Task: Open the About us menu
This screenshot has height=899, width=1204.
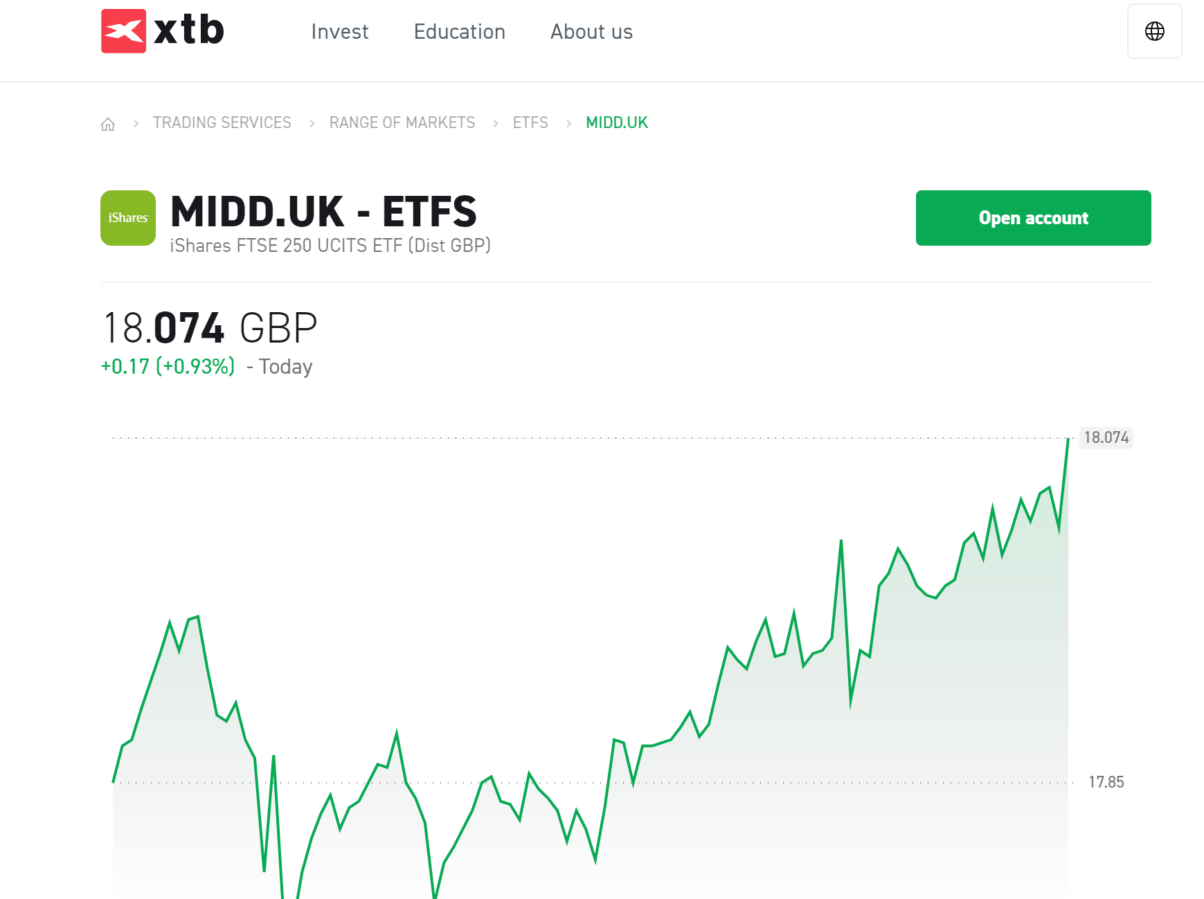Action: 592,32
